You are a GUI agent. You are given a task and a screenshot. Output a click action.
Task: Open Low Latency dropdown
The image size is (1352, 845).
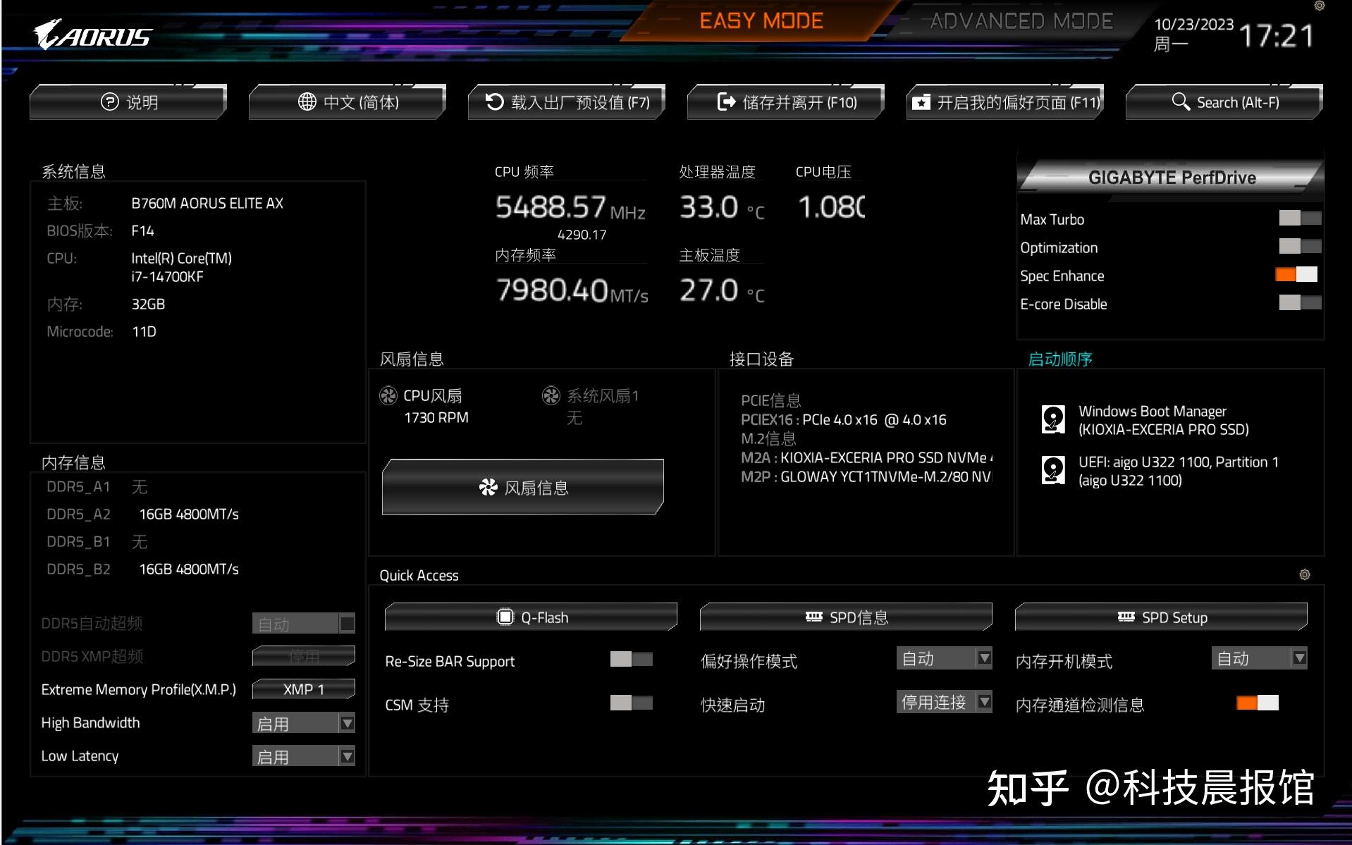(x=304, y=756)
